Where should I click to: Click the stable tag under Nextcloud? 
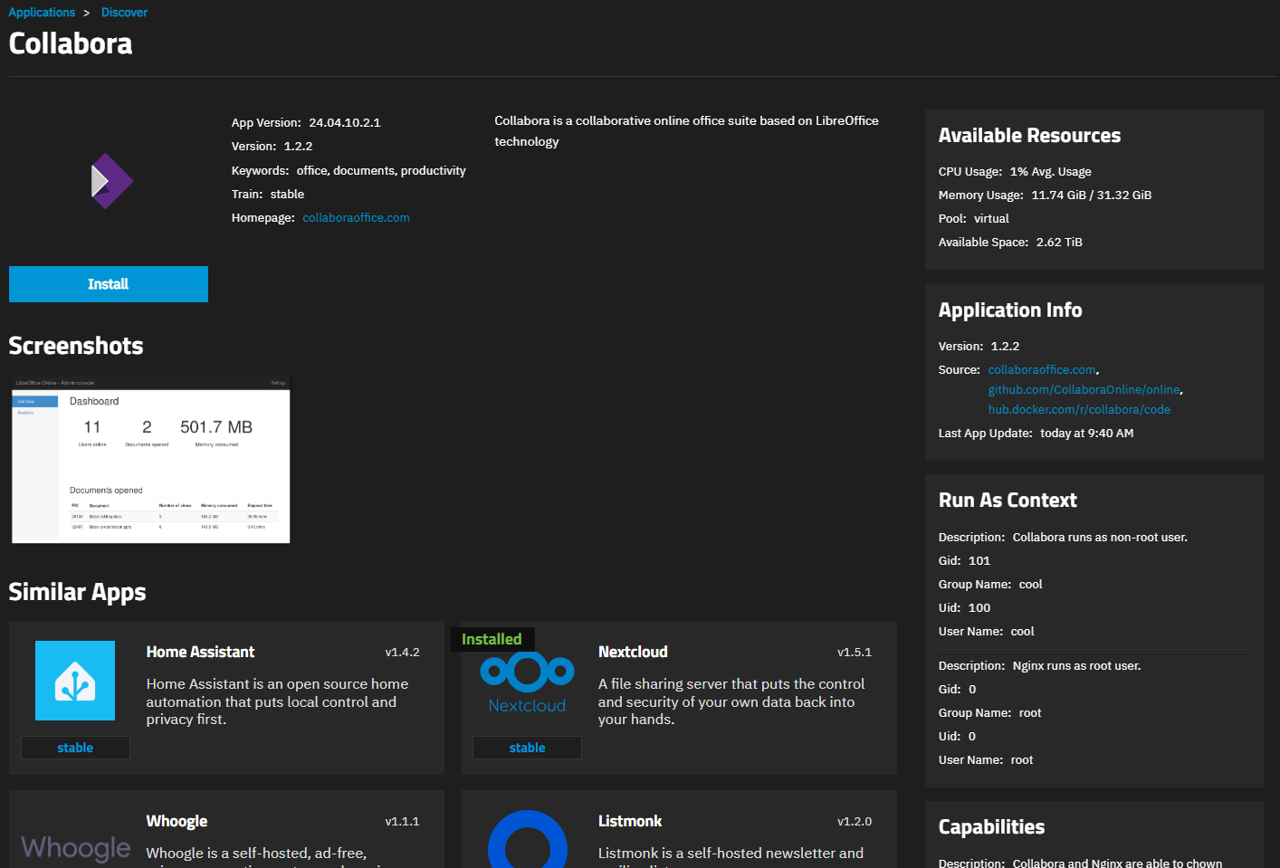(527, 748)
